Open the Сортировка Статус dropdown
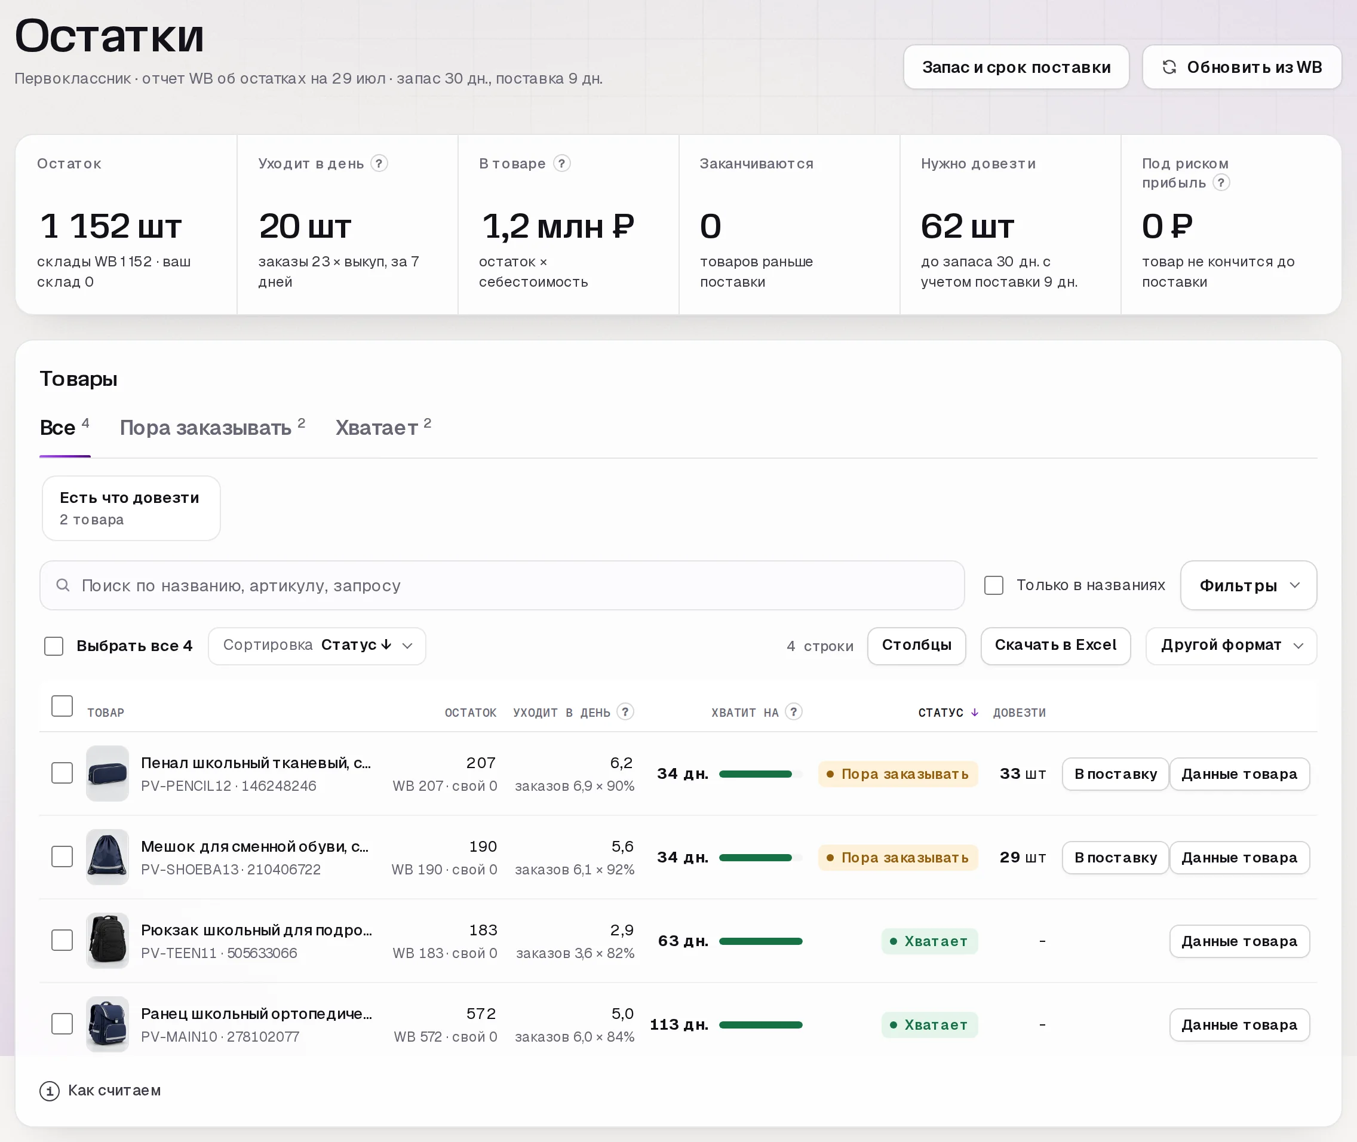Image resolution: width=1357 pixels, height=1142 pixels. [x=317, y=646]
